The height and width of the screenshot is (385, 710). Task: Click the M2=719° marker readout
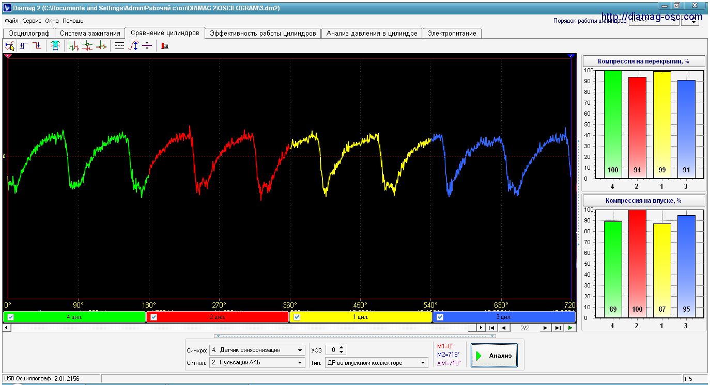point(448,355)
